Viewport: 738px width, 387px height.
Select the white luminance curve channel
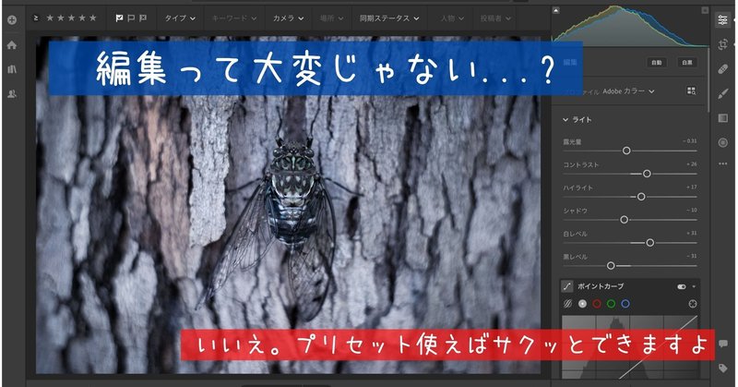point(583,304)
